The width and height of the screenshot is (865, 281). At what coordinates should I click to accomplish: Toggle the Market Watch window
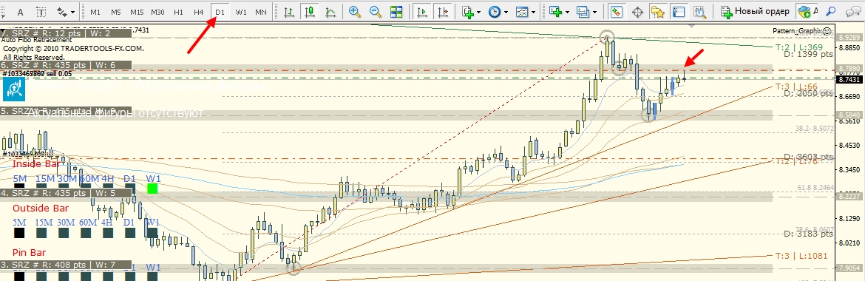616,11
